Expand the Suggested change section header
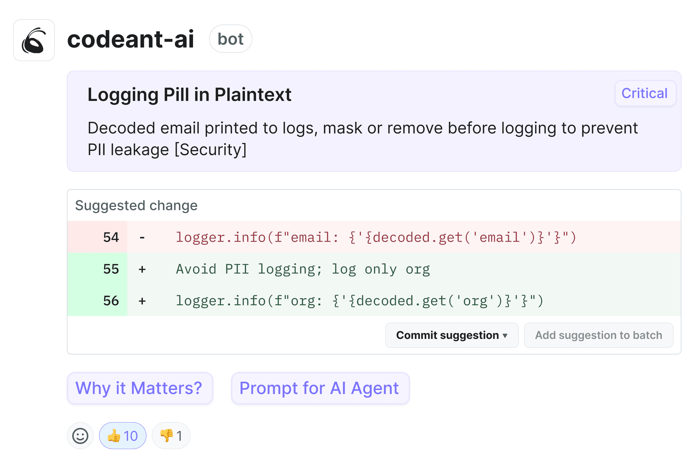Screen dimensions: 694x469 tap(136, 205)
